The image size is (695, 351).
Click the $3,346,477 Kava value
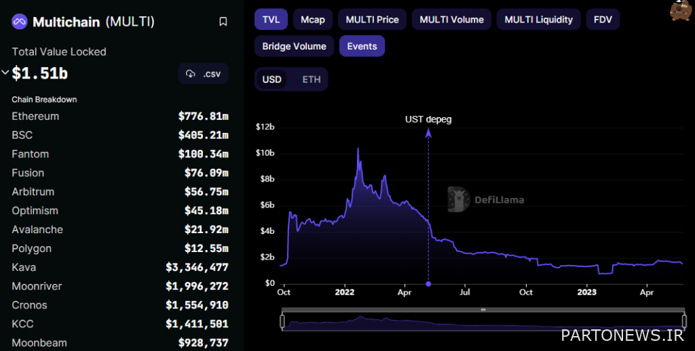tap(198, 268)
